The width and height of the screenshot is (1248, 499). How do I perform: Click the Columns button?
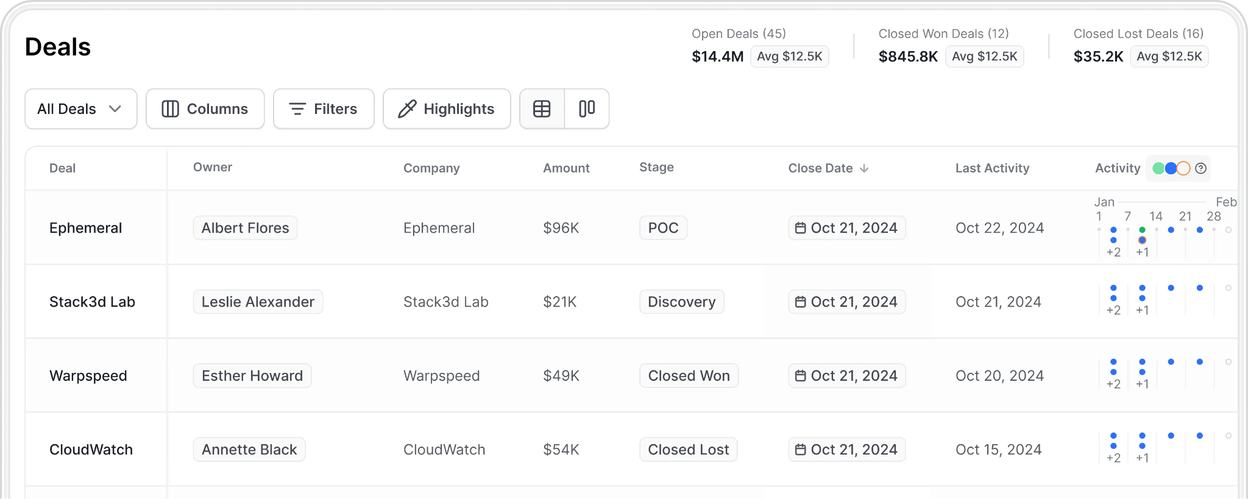point(205,109)
